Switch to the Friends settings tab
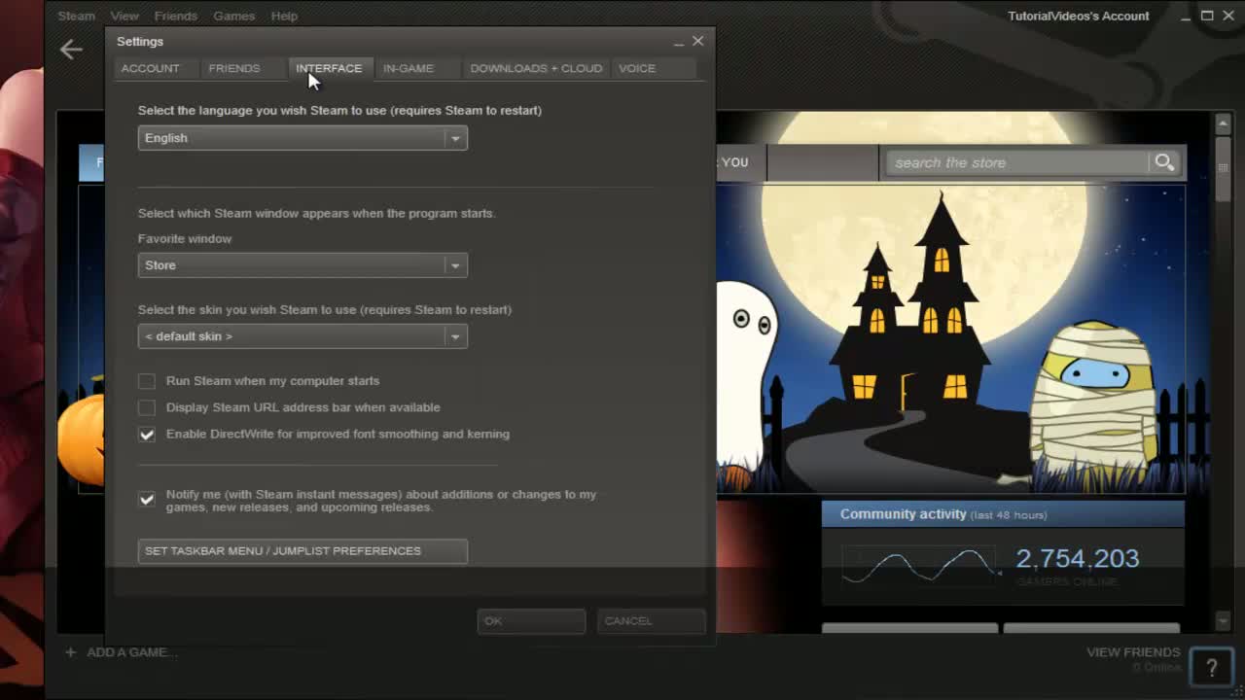1245x700 pixels. tap(234, 68)
